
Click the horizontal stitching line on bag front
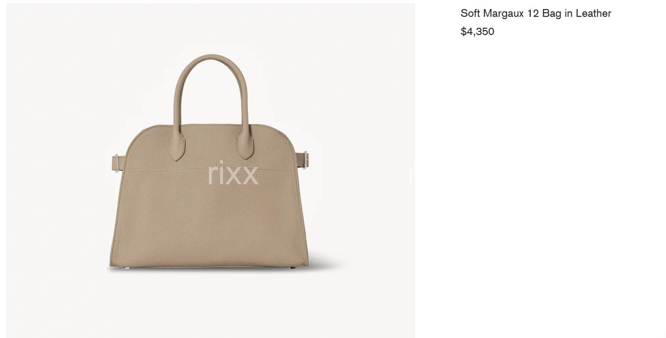(x=210, y=170)
